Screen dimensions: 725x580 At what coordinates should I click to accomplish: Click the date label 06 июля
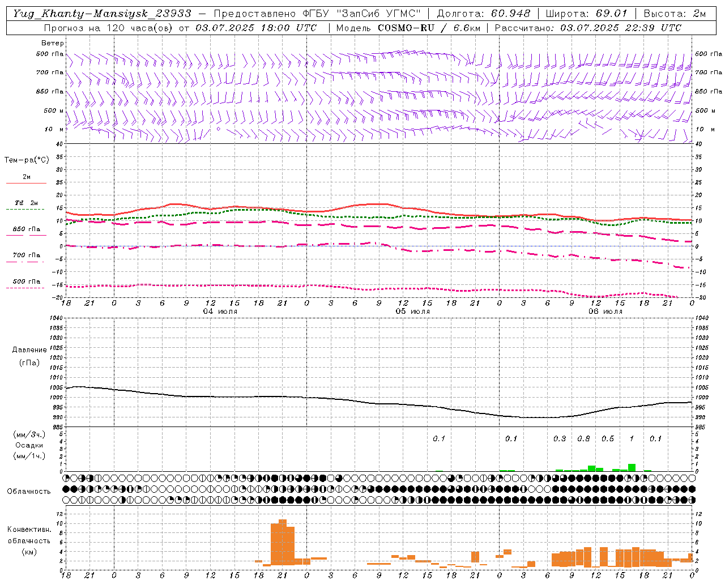click(605, 312)
